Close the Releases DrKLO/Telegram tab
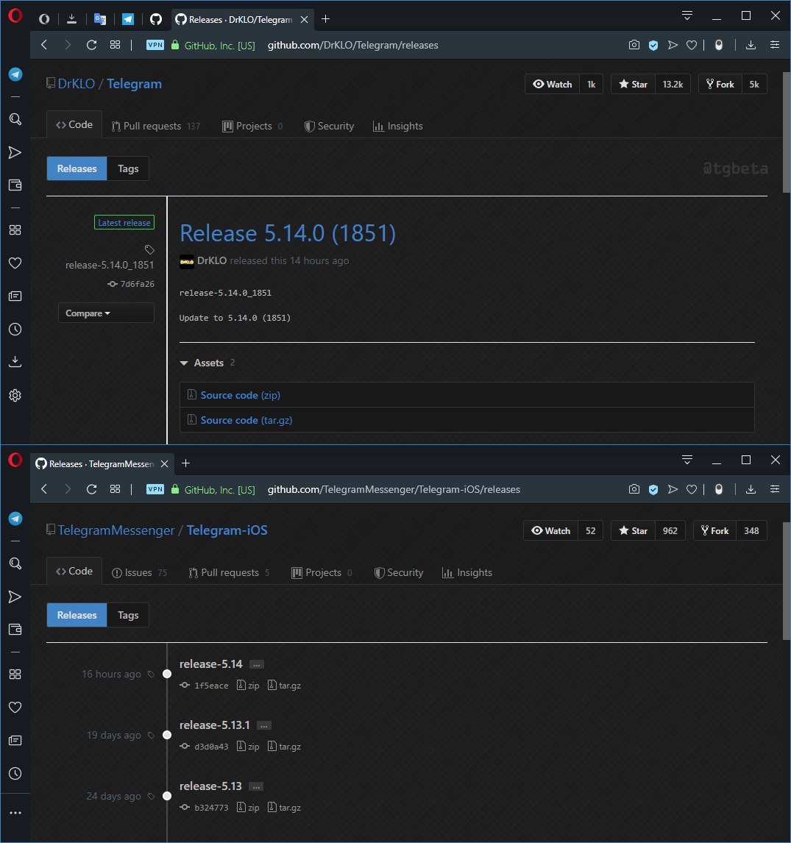Viewport: 791px width, 843px height. tap(305, 19)
